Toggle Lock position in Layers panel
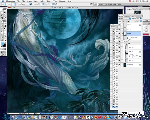This screenshot has height=120, width=150. 127,21
